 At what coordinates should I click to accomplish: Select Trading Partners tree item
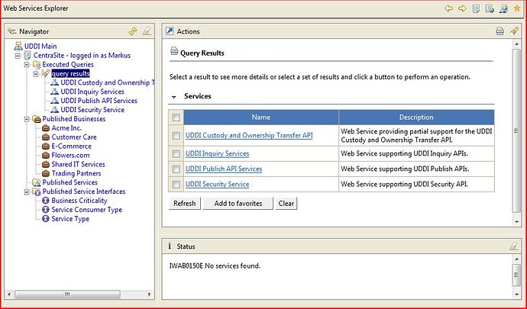point(76,173)
